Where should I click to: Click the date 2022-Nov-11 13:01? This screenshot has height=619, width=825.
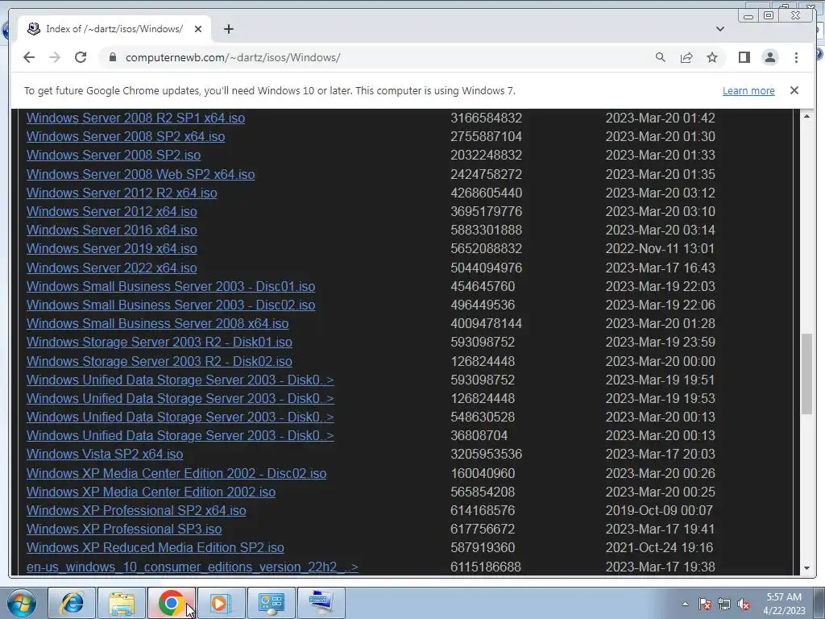point(660,248)
